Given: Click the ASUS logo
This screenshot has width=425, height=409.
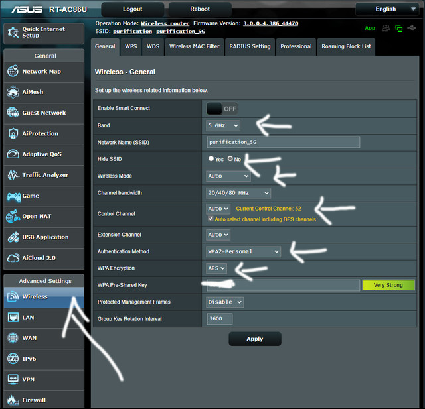Looking at the screenshot, I should click(27, 9).
